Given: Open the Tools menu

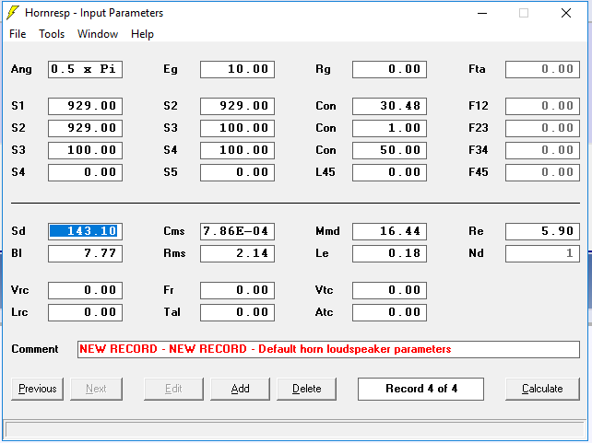Looking at the screenshot, I should click(52, 34).
